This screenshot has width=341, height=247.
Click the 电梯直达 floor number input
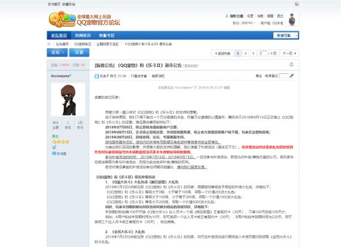click(282, 75)
